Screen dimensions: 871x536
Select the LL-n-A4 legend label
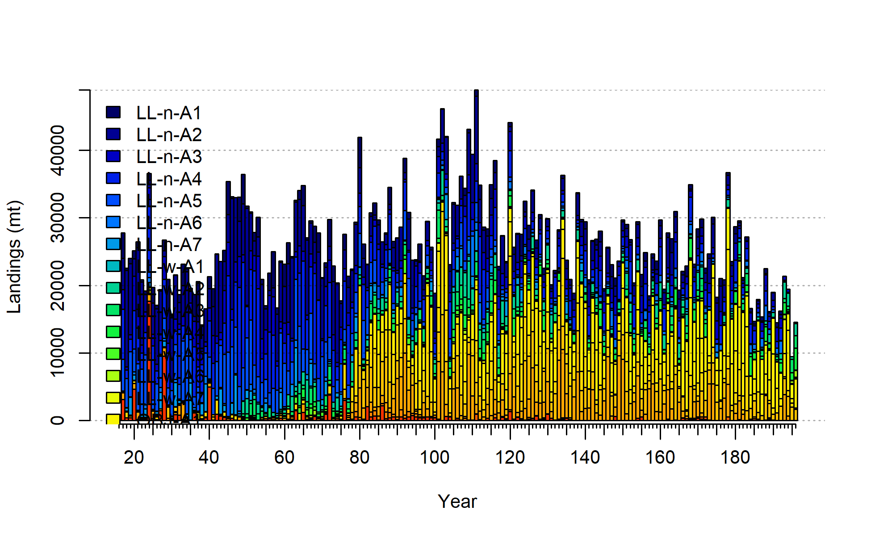click(x=169, y=179)
